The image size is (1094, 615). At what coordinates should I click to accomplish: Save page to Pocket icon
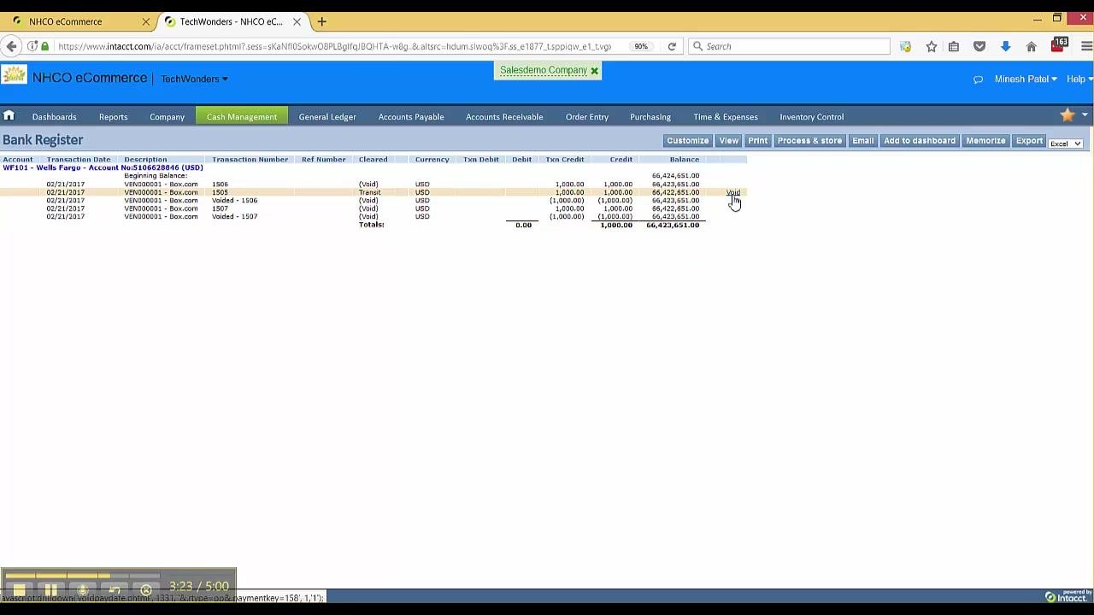[x=979, y=46]
